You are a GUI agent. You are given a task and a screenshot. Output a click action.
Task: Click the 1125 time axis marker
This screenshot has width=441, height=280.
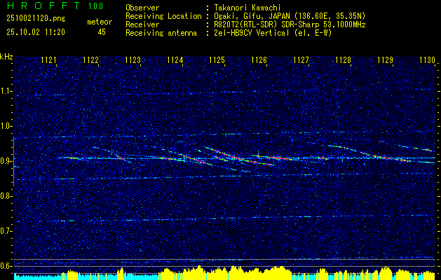pyautogui.click(x=217, y=59)
